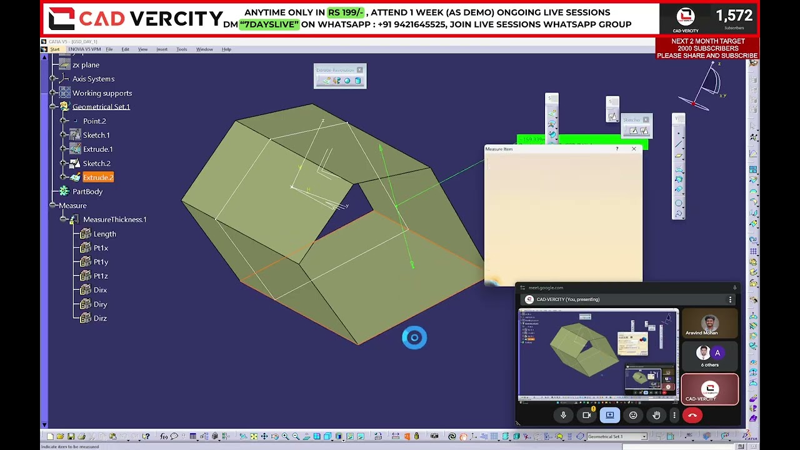
Task: Click the Zoom In magnifier icon
Action: [x=285, y=436]
